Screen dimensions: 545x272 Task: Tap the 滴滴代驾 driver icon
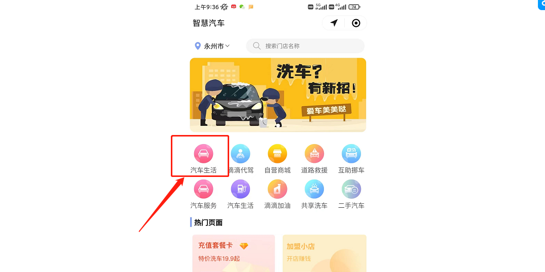(x=240, y=154)
